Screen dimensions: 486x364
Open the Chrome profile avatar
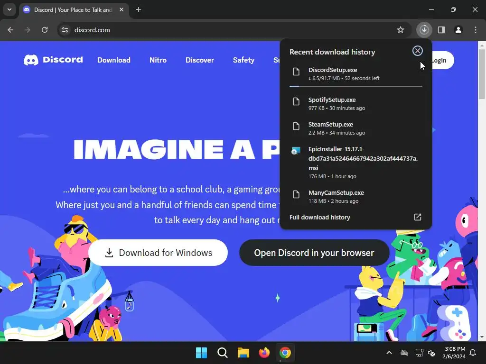(x=458, y=30)
